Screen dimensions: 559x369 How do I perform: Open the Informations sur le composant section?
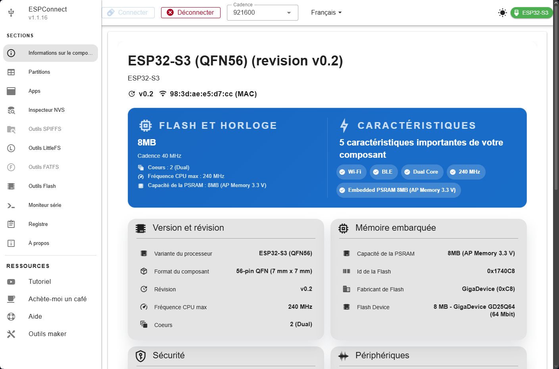50,53
